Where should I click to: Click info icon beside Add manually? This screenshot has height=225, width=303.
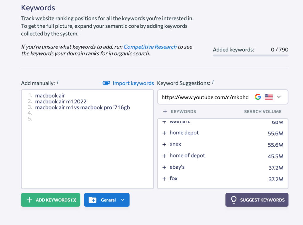point(58,82)
